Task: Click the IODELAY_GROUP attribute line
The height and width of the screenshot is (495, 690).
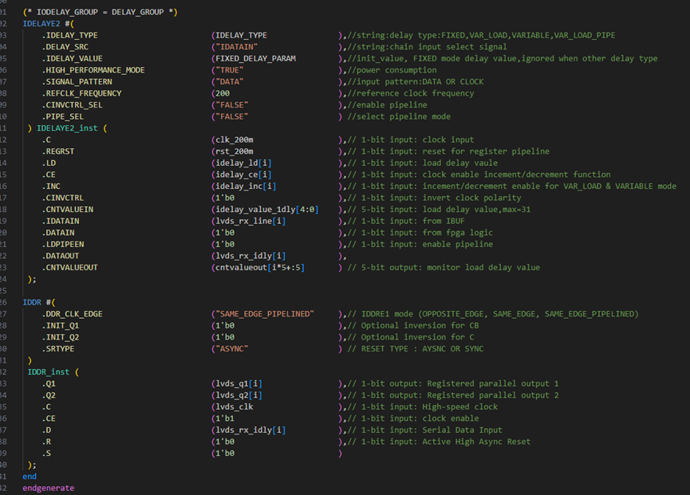Action: [100, 12]
